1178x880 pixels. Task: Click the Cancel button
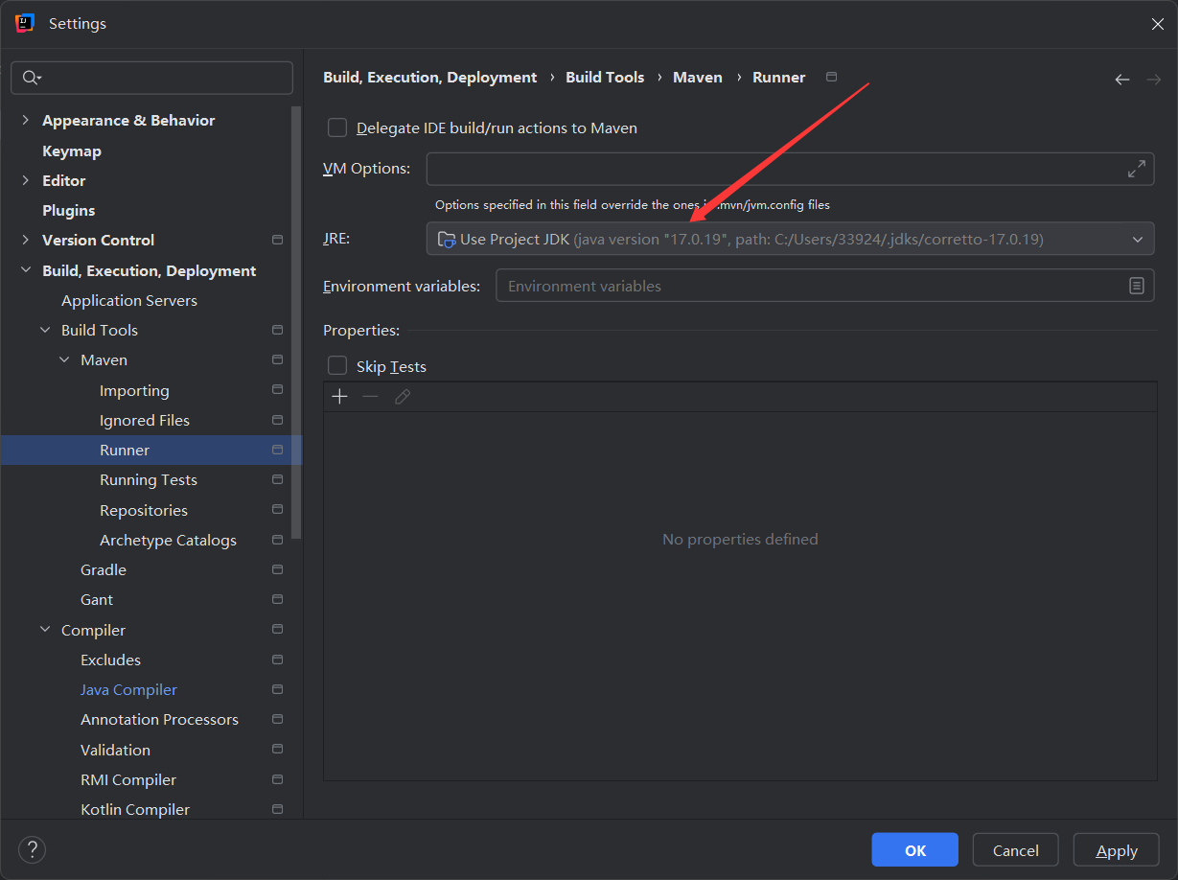click(1015, 850)
